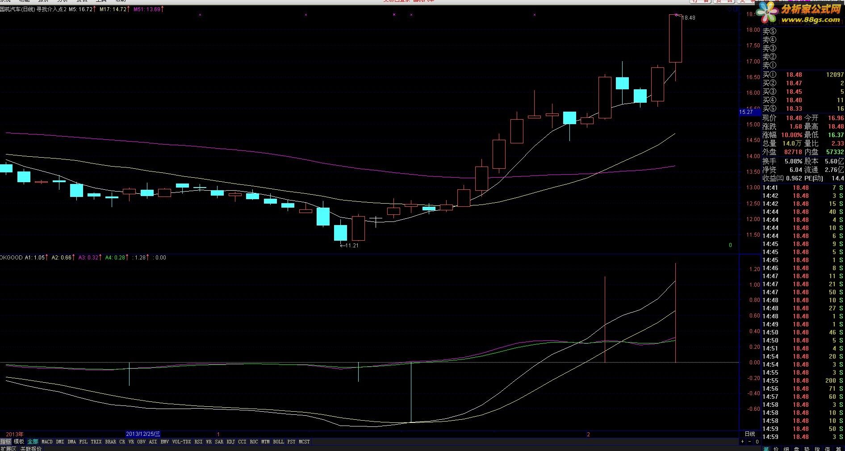Select the CR indicator
Screen dimensions: 845x451
tap(122, 442)
